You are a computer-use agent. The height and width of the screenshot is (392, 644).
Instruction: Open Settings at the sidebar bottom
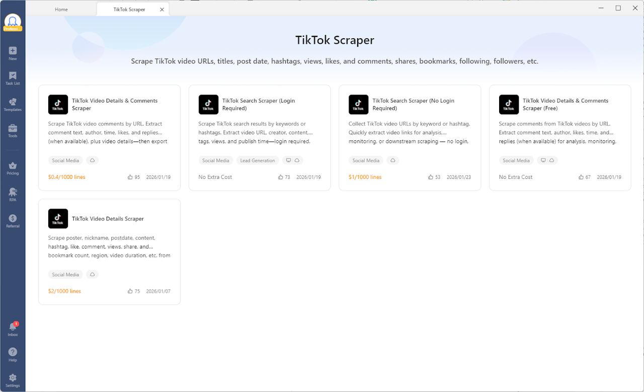click(12, 378)
